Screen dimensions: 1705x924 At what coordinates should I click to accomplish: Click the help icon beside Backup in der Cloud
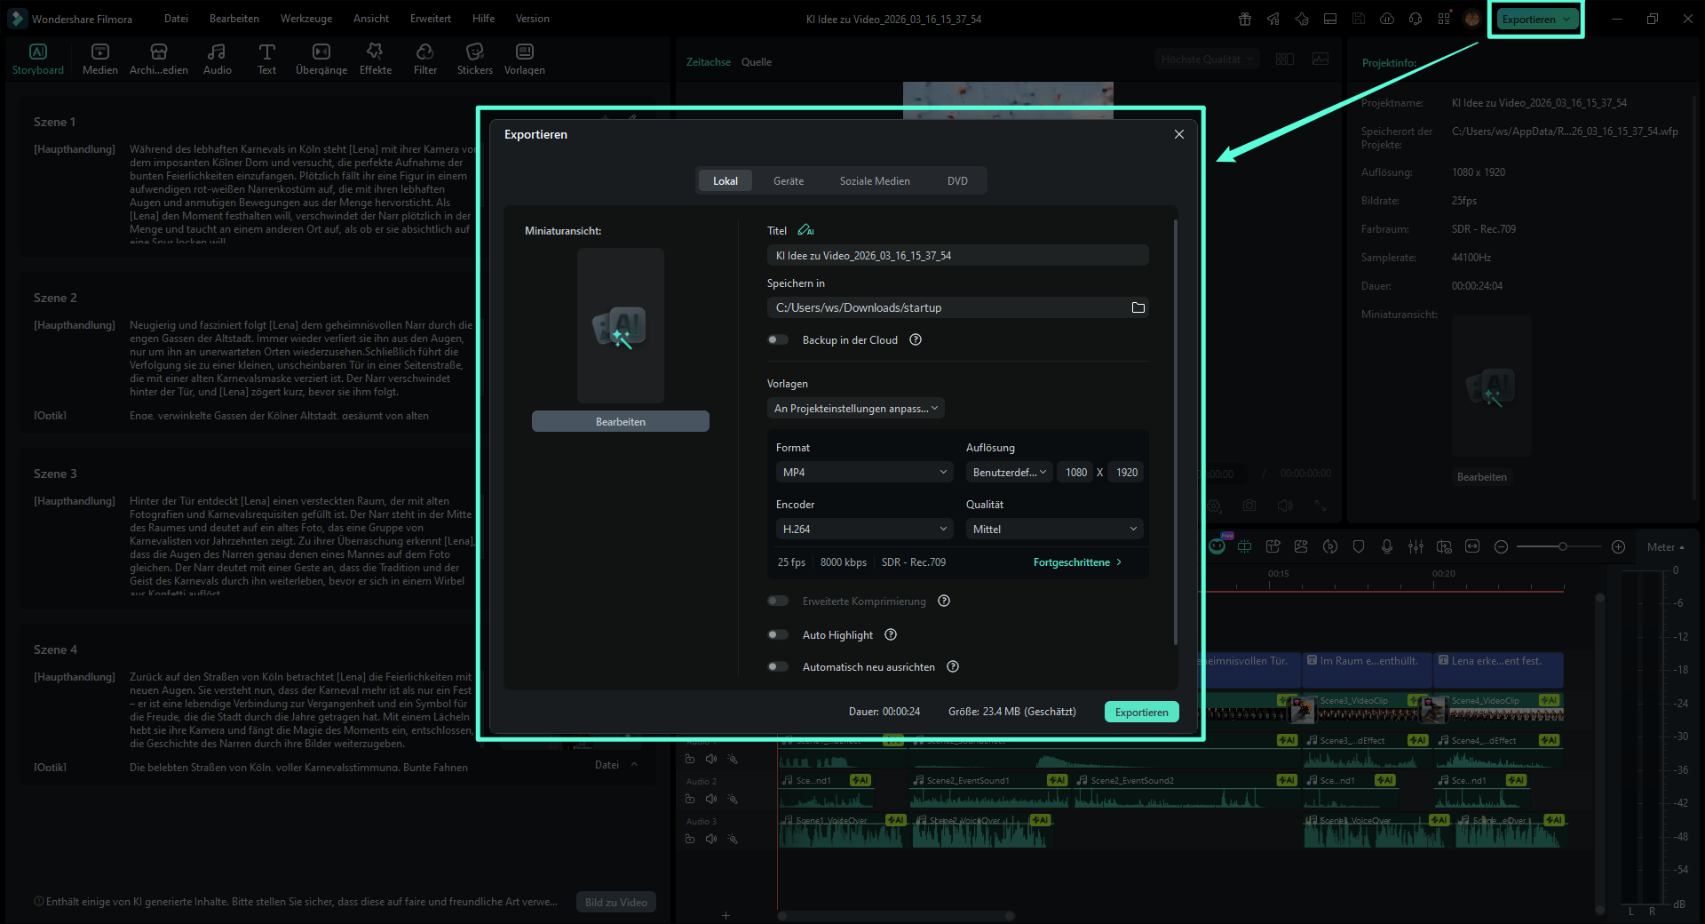click(916, 339)
